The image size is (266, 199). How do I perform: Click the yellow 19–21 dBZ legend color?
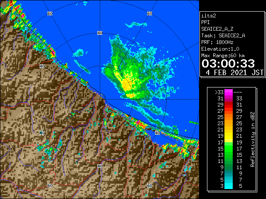pyautogui.click(x=229, y=136)
